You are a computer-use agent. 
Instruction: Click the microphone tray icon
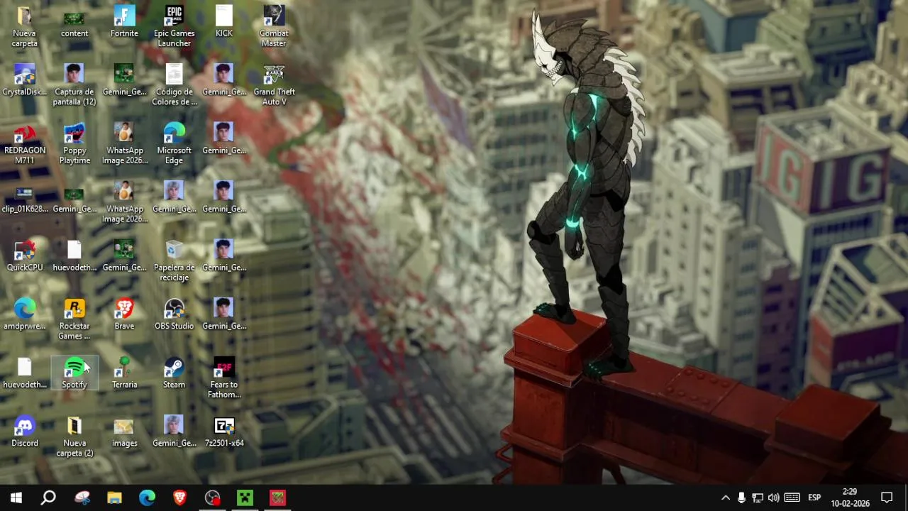[x=741, y=498]
